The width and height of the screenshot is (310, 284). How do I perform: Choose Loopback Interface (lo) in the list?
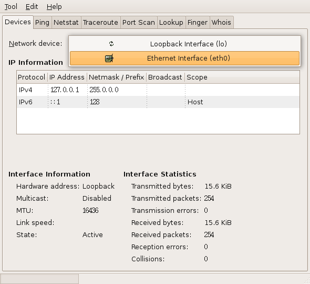pyautogui.click(x=184, y=44)
